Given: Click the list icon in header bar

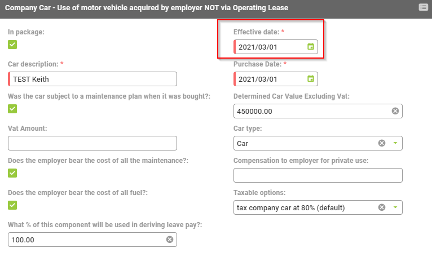Looking at the screenshot, I should point(423,7).
